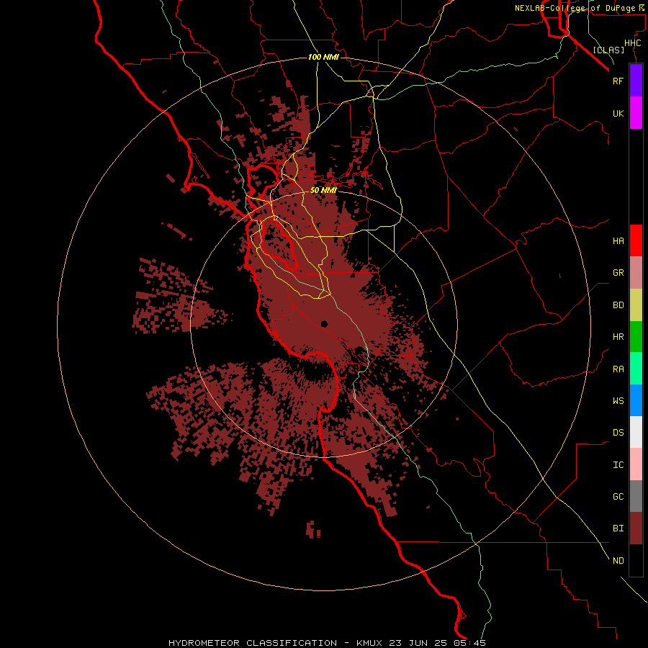Click the HHC product code text

(x=632, y=43)
